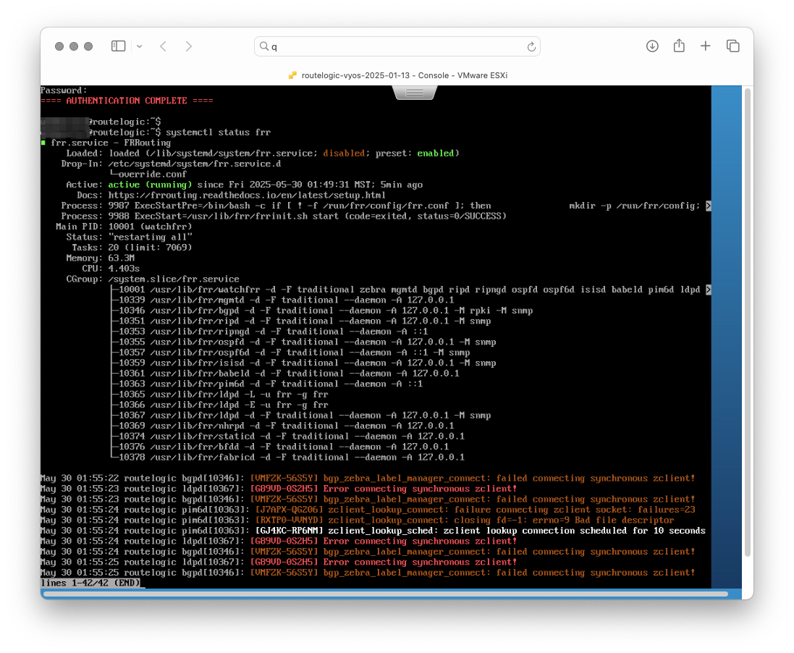
Task: Show the tab overview
Action: [732, 46]
